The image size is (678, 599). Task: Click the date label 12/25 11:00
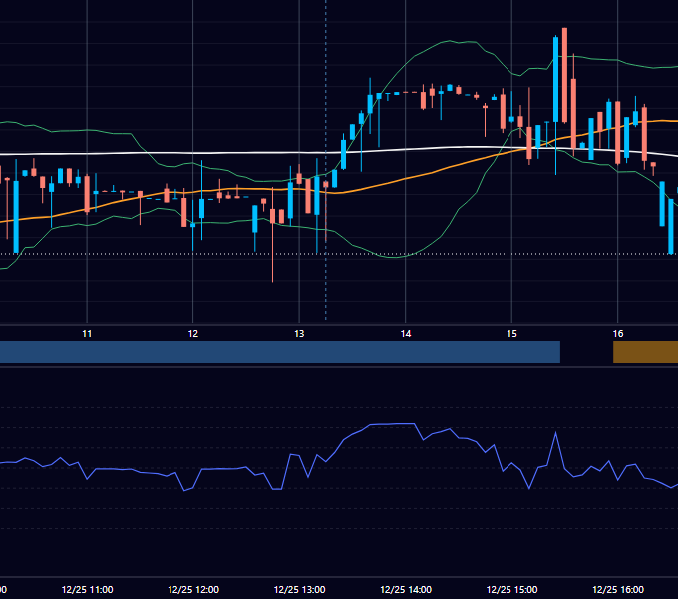pyautogui.click(x=87, y=589)
